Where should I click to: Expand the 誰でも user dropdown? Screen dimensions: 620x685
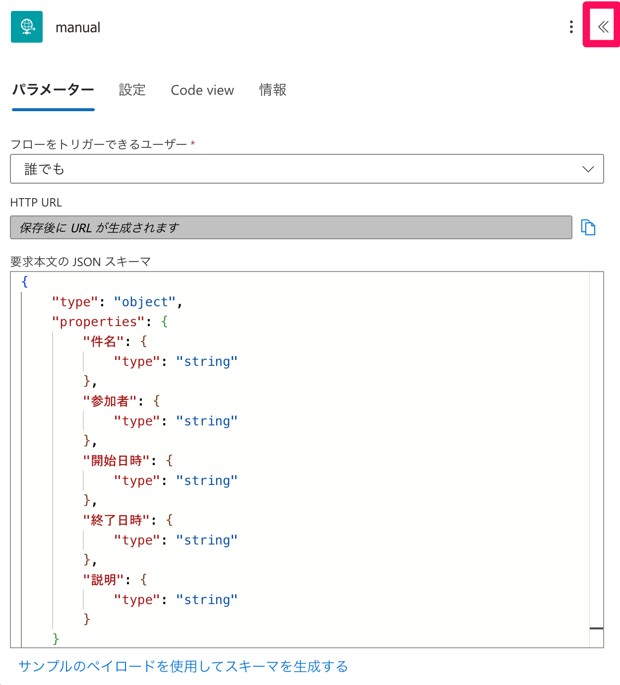click(307, 169)
